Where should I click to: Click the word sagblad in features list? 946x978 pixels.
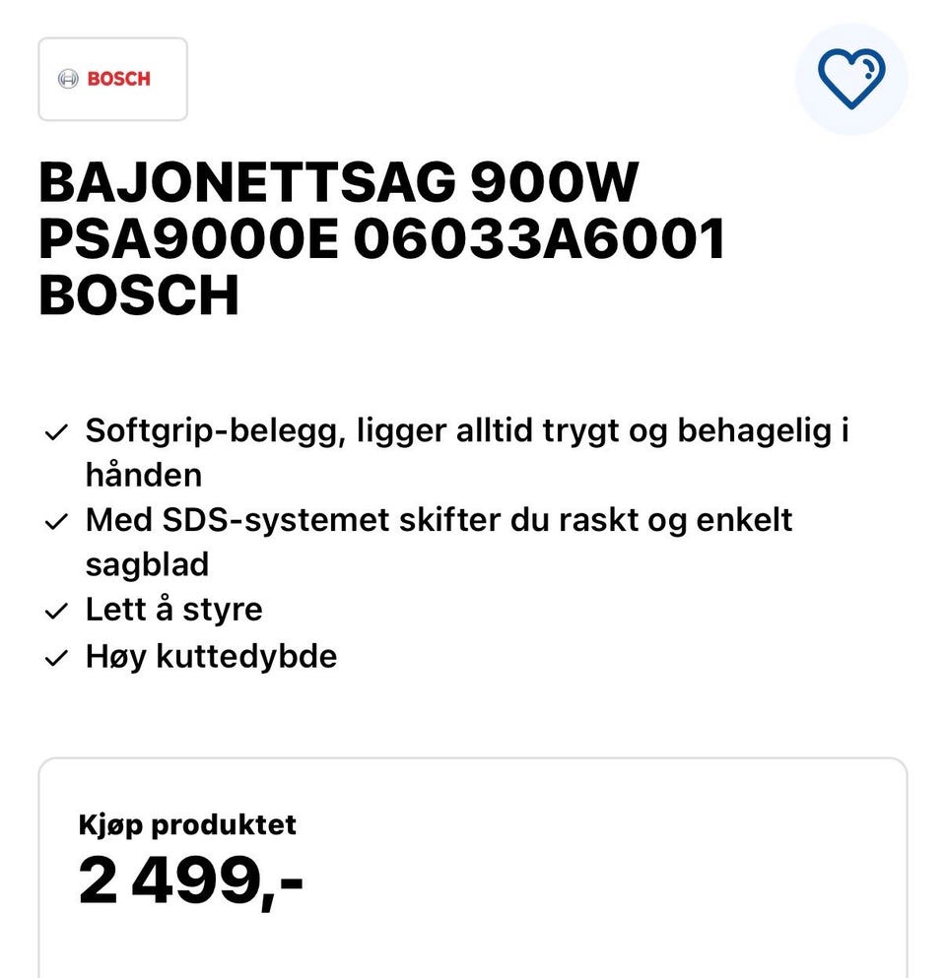point(147,564)
